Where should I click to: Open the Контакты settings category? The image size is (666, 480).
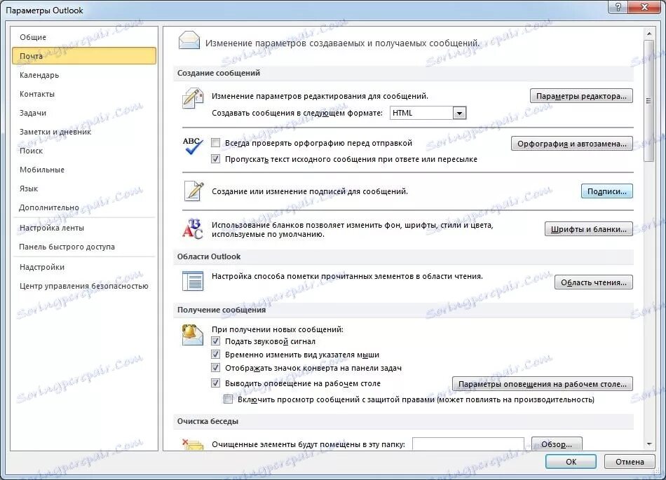pyautogui.click(x=84, y=94)
